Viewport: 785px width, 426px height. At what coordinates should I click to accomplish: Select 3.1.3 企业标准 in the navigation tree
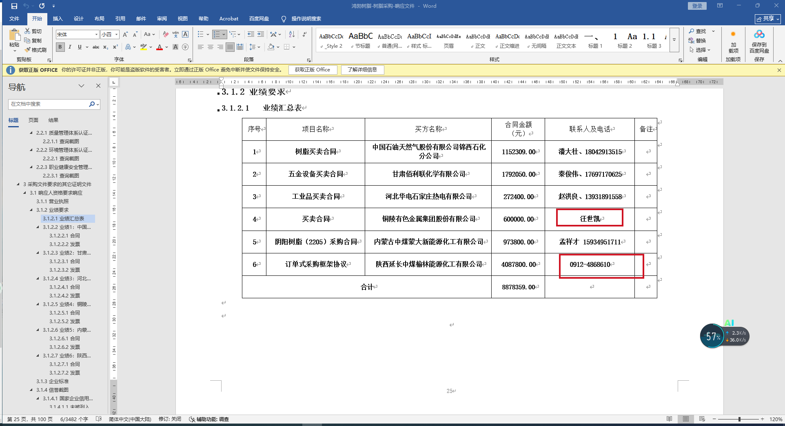pyautogui.click(x=53, y=381)
